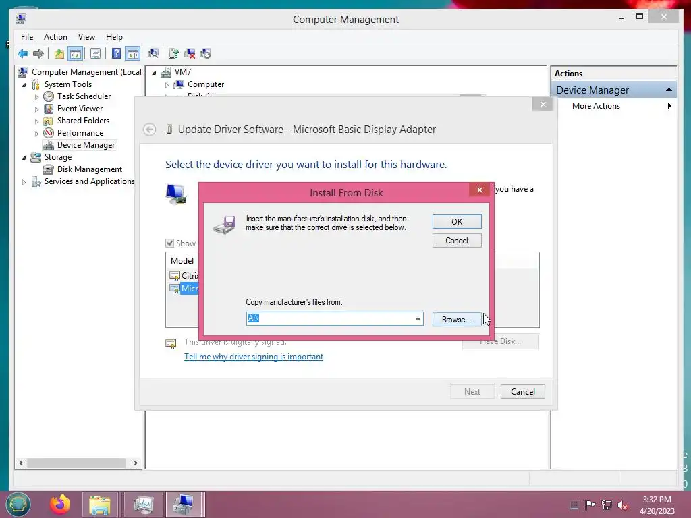
Task: Click the Disable device toolbar icon
Action: (x=205, y=54)
